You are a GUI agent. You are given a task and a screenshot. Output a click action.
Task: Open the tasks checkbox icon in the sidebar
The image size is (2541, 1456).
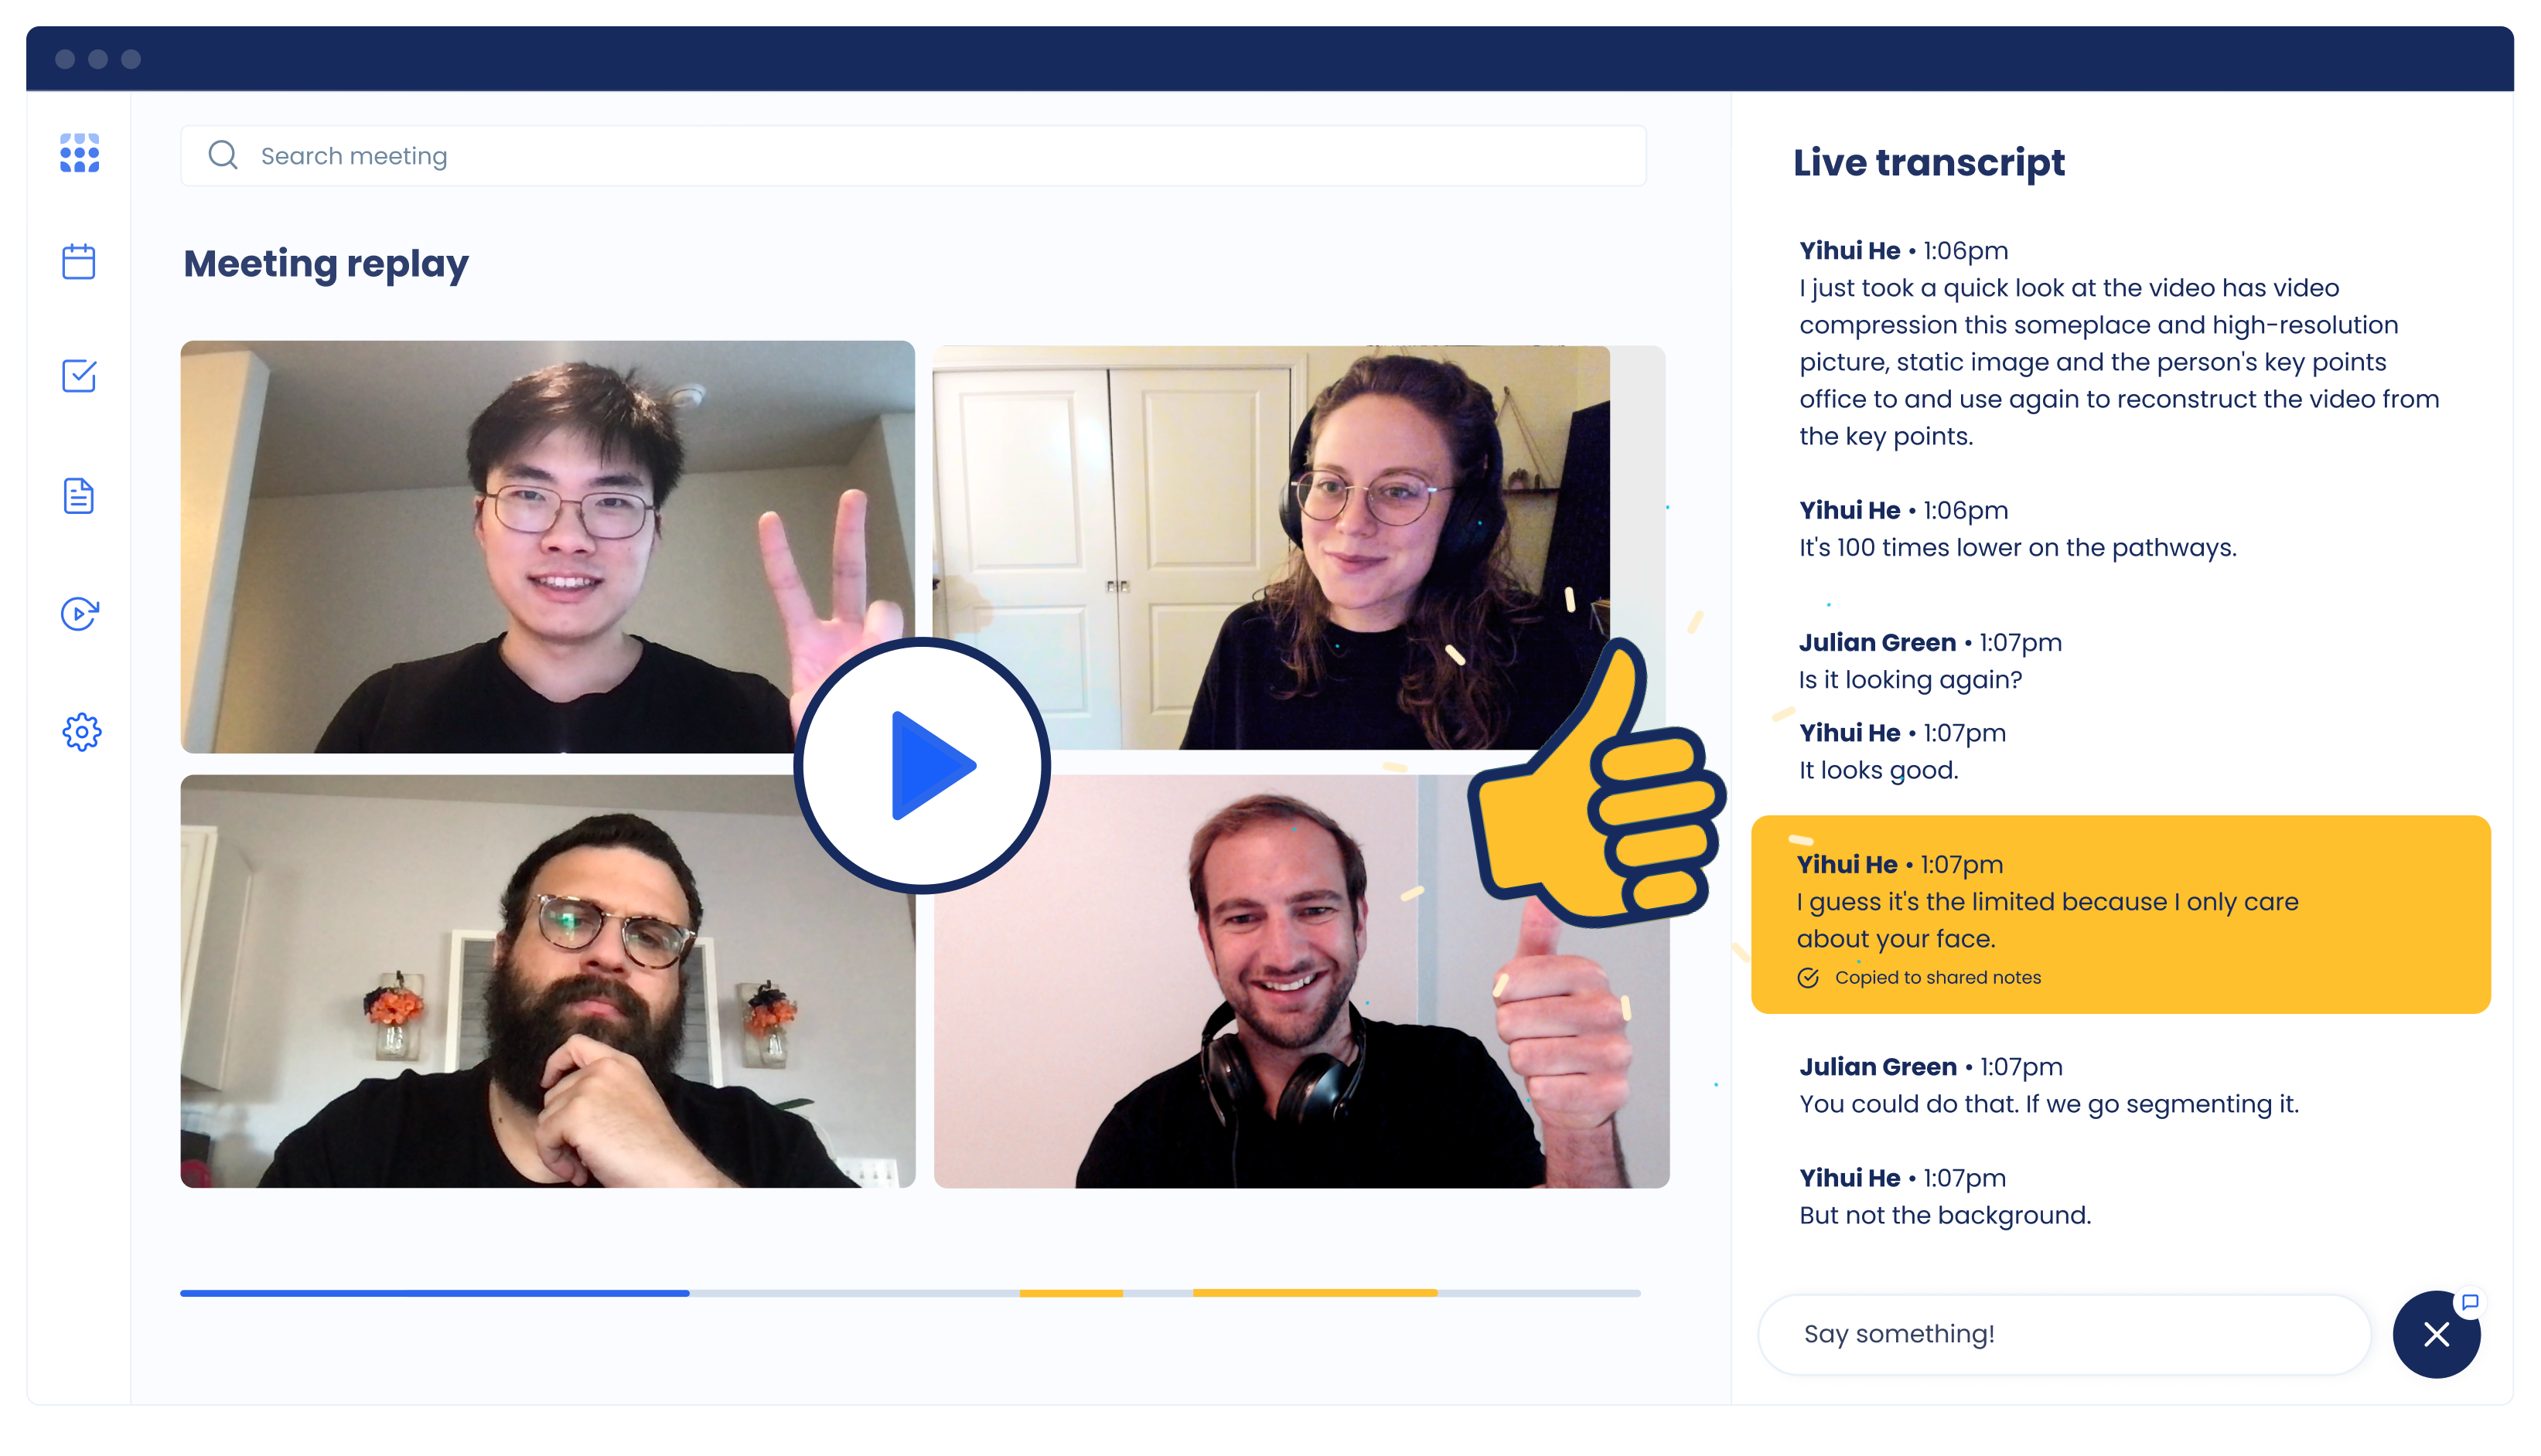79,377
